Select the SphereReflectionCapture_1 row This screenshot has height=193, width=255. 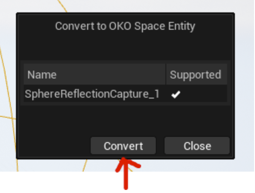(x=92, y=94)
